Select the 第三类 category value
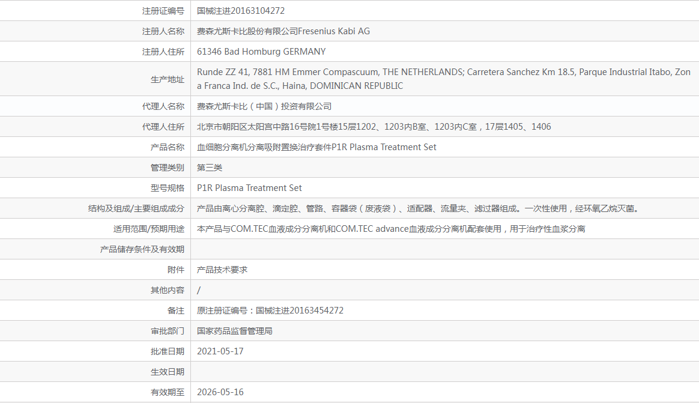The image size is (699, 403). click(x=210, y=168)
